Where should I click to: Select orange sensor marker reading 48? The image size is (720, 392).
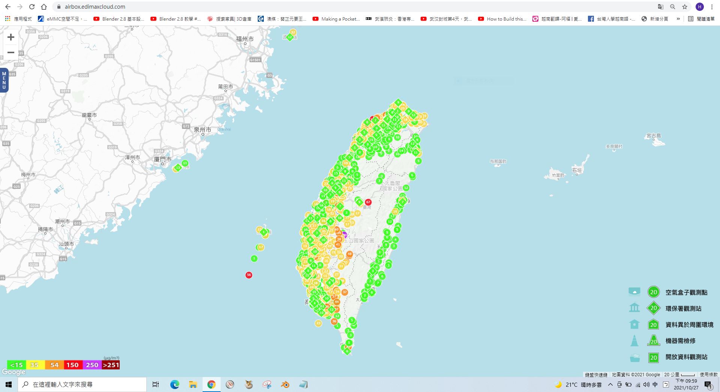(350, 254)
